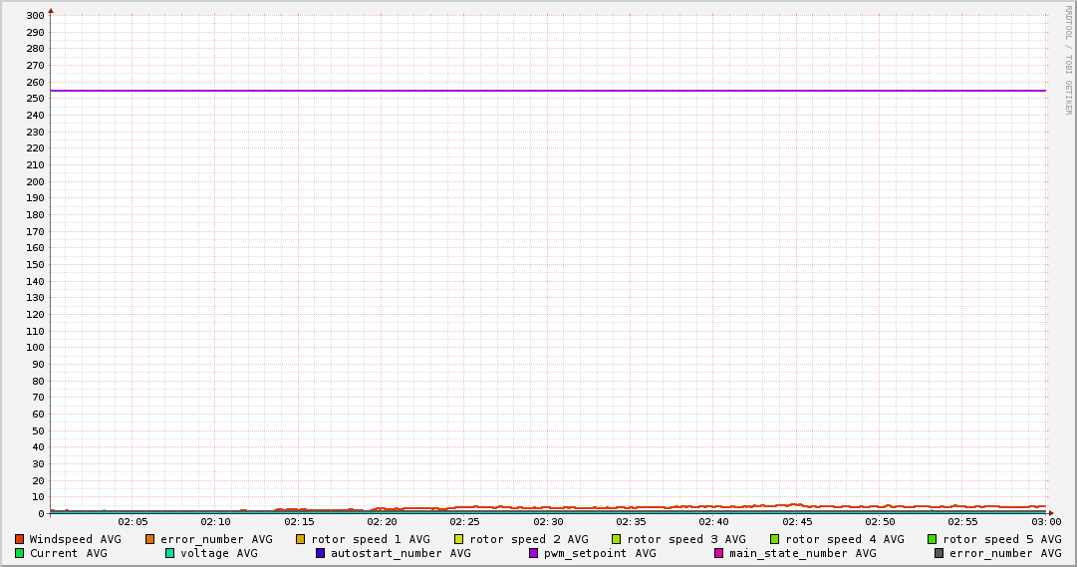Click the 02:40 time axis label
The image size is (1077, 567).
(x=713, y=522)
